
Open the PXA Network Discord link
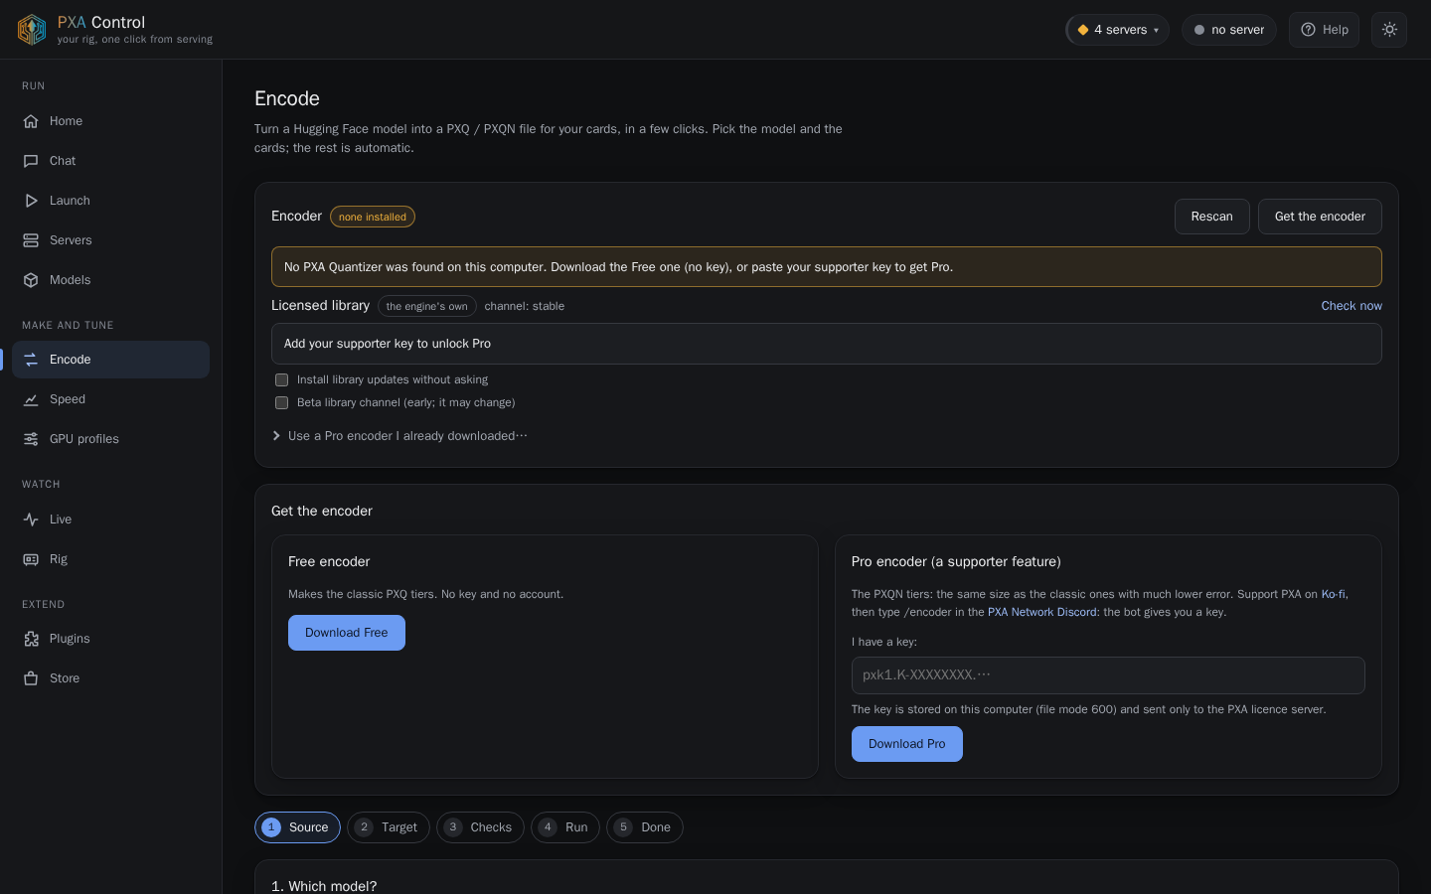[x=1042, y=612]
